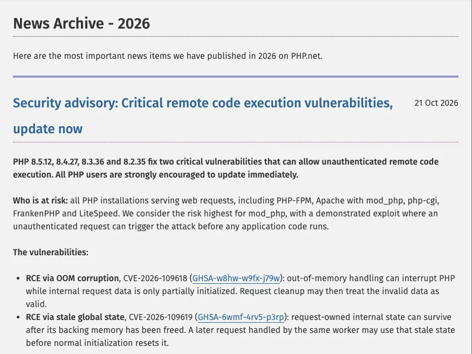Click the "News Archive - 2026" heading
This screenshot has height=354, width=472.
tap(81, 24)
